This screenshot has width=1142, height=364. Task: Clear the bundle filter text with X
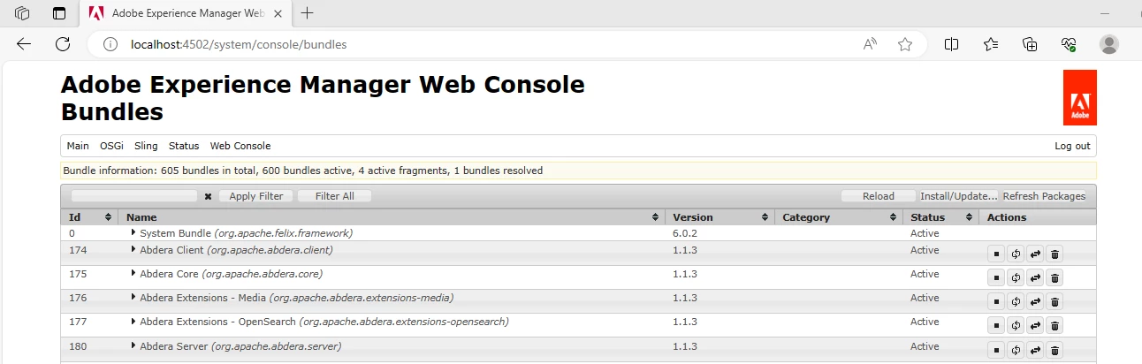pyautogui.click(x=208, y=196)
